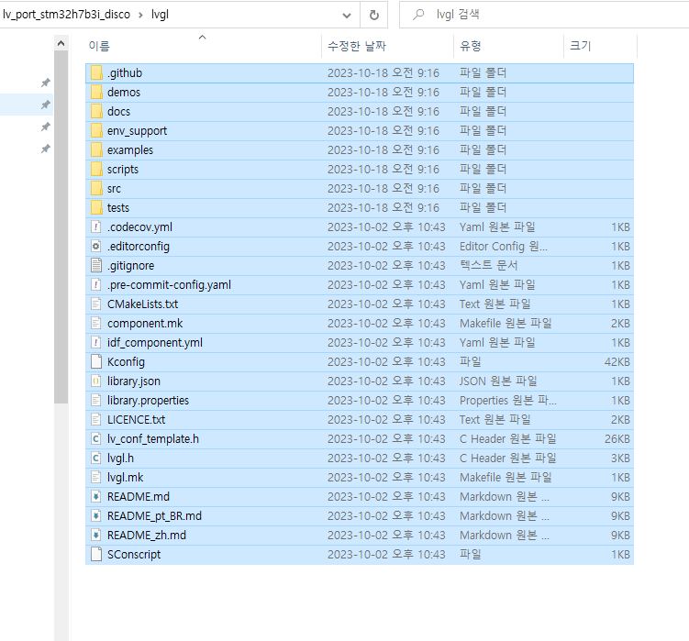Select the env_support folder name
Image resolution: width=689 pixels, height=641 pixels.
point(137,131)
